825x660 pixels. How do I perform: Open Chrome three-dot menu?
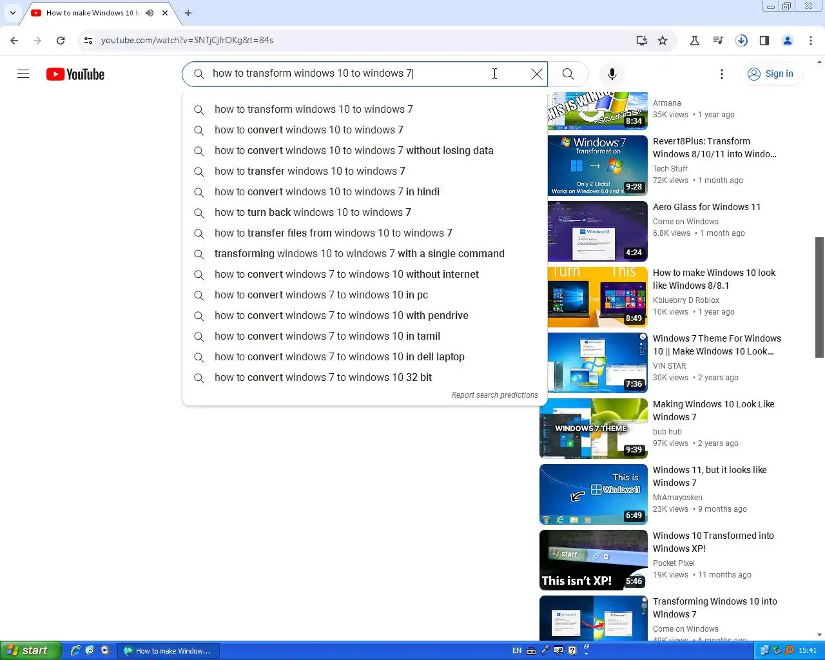coord(811,40)
